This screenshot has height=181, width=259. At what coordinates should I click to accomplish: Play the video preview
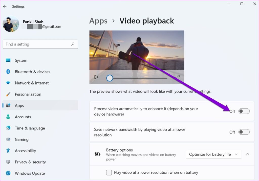[x=96, y=77]
